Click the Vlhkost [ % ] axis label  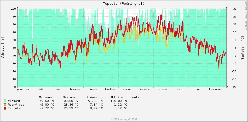[3, 48]
